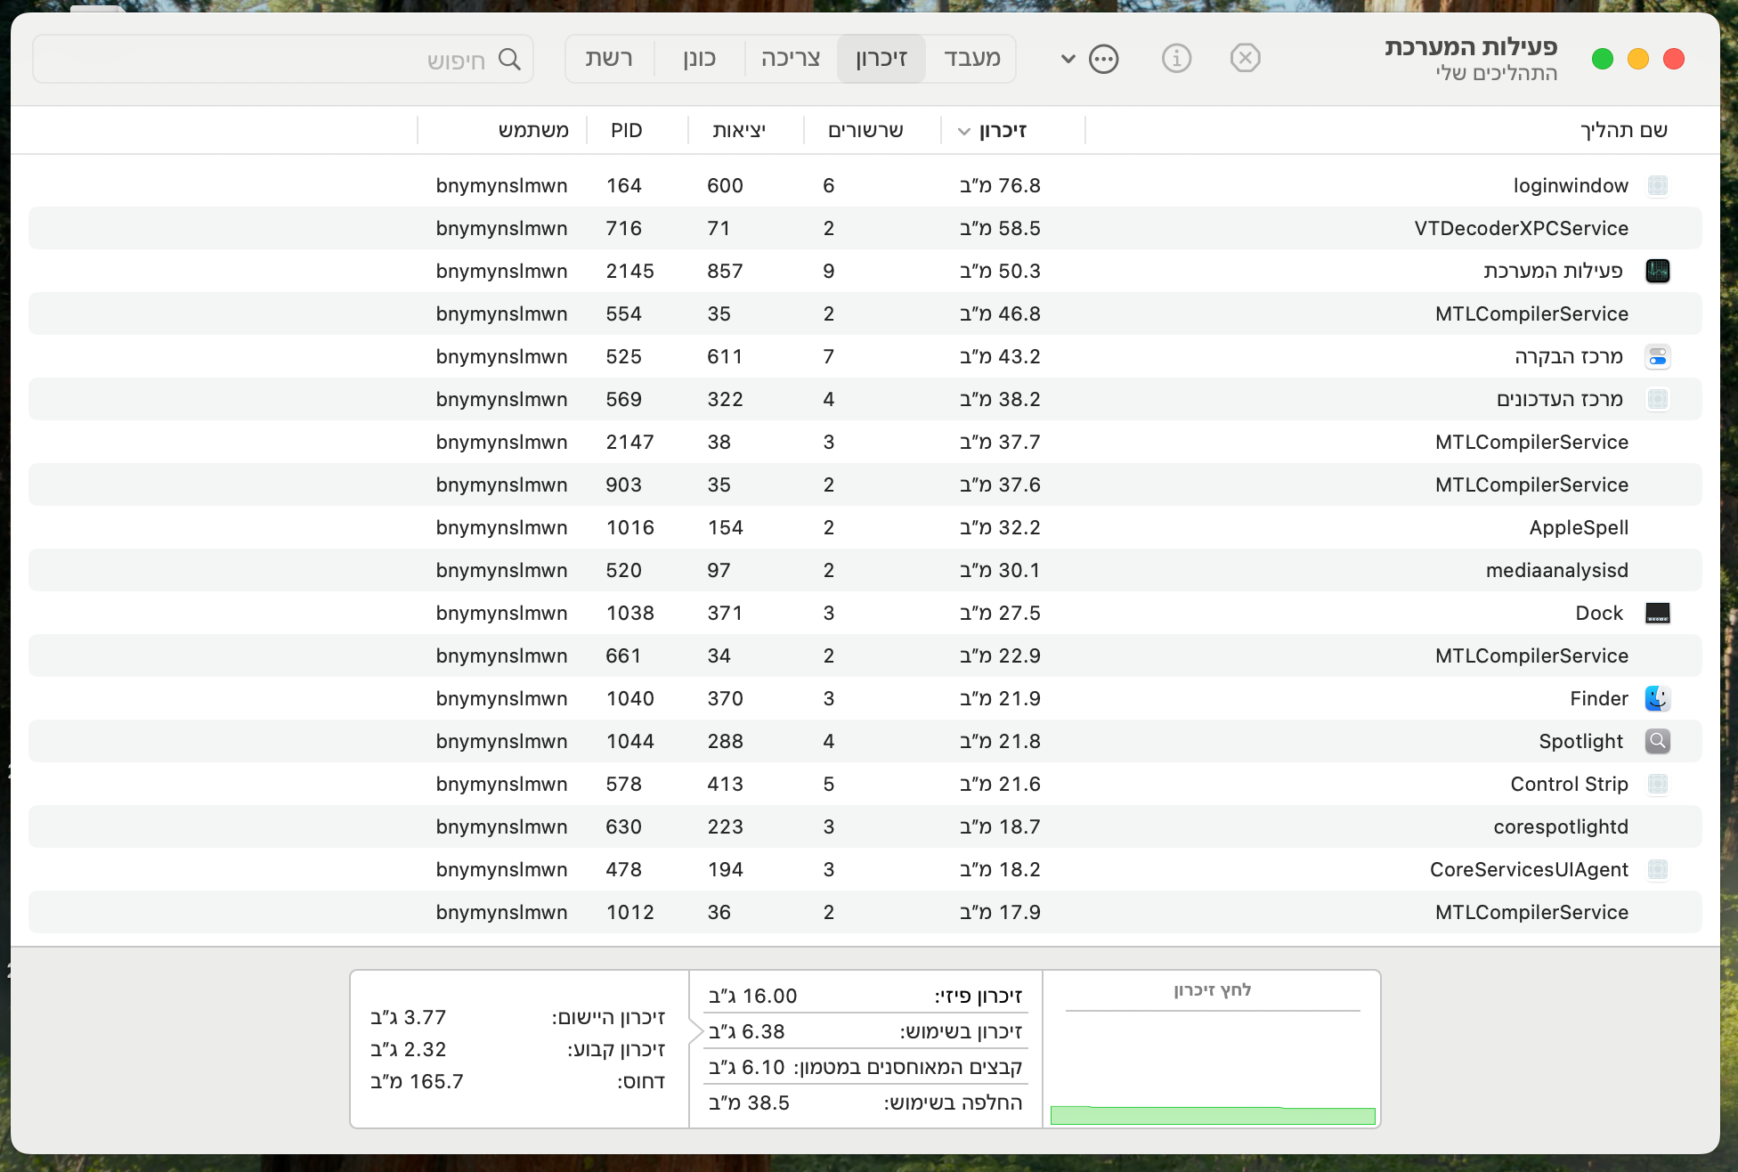Image resolution: width=1738 pixels, height=1172 pixels.
Task: Click the זיכרון פיזי 16.00 ג״ב value
Action: point(753,996)
